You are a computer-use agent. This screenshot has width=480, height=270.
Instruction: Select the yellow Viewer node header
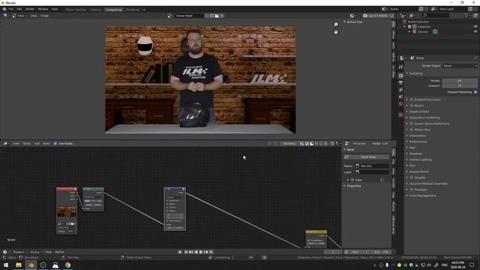pos(316,232)
